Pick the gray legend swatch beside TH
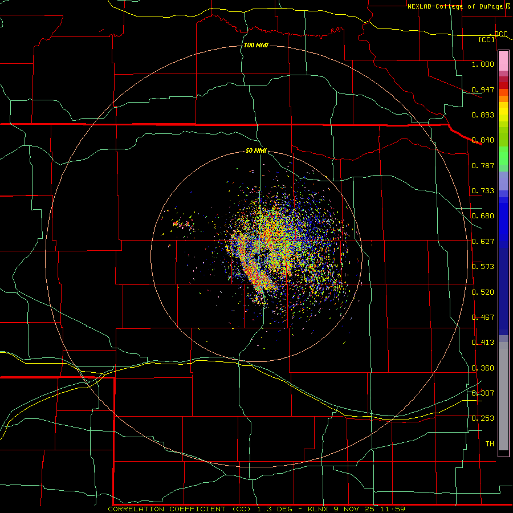This screenshot has height=513, width=513. [x=503, y=399]
